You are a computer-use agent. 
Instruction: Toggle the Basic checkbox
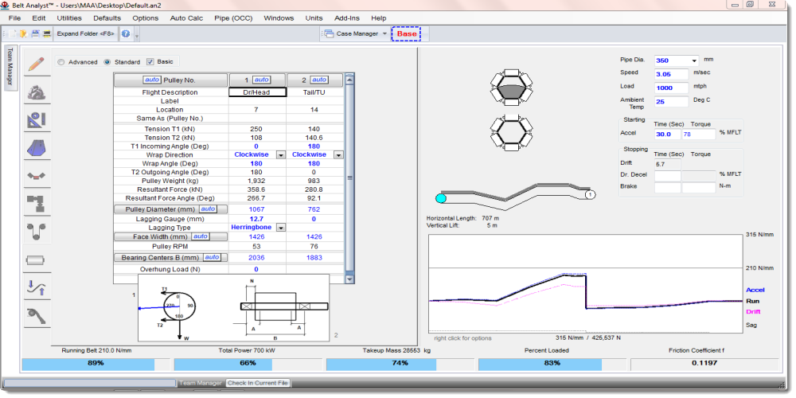tap(150, 62)
